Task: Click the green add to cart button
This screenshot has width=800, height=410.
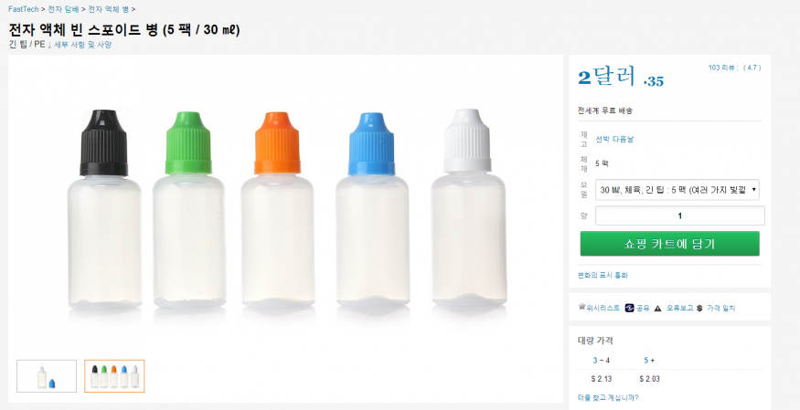Action: (x=669, y=244)
